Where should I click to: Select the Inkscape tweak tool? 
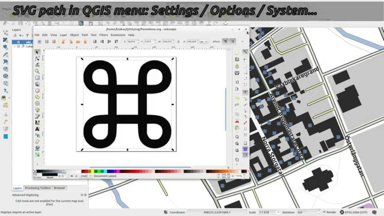pyautogui.click(x=37, y=65)
